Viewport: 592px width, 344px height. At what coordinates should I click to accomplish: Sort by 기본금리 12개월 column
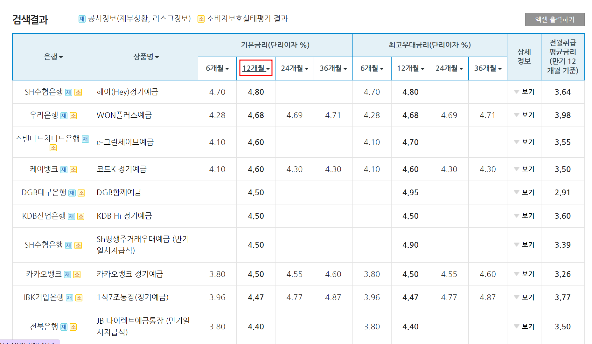256,68
